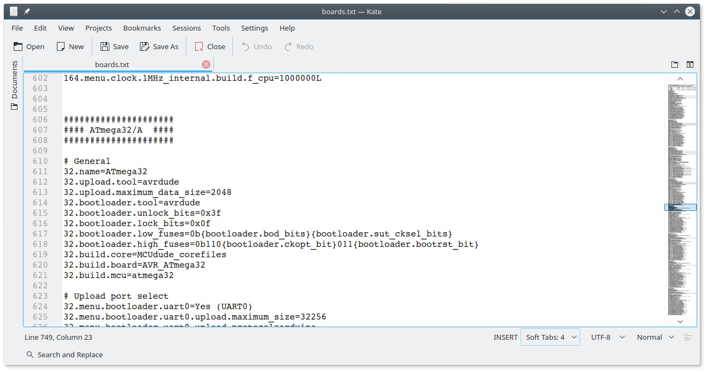Click the '# Upload port select' comment
707x372 pixels.
[116, 296]
